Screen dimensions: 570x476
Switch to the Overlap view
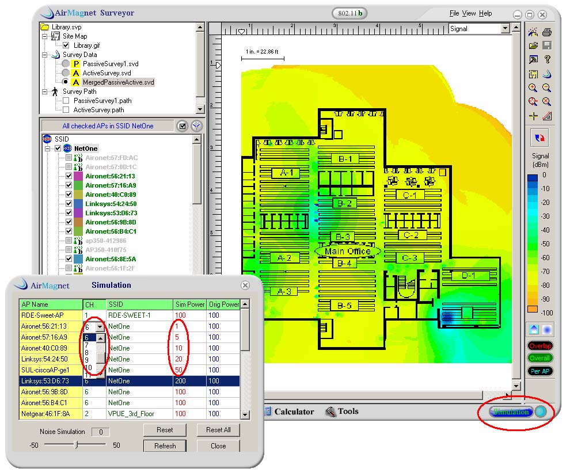540,345
